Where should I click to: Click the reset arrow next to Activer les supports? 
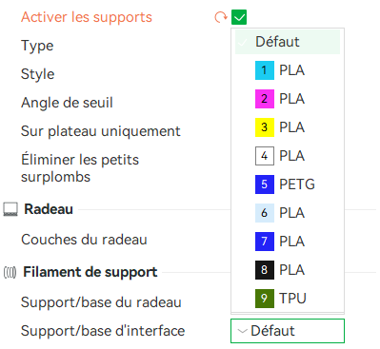pos(221,17)
